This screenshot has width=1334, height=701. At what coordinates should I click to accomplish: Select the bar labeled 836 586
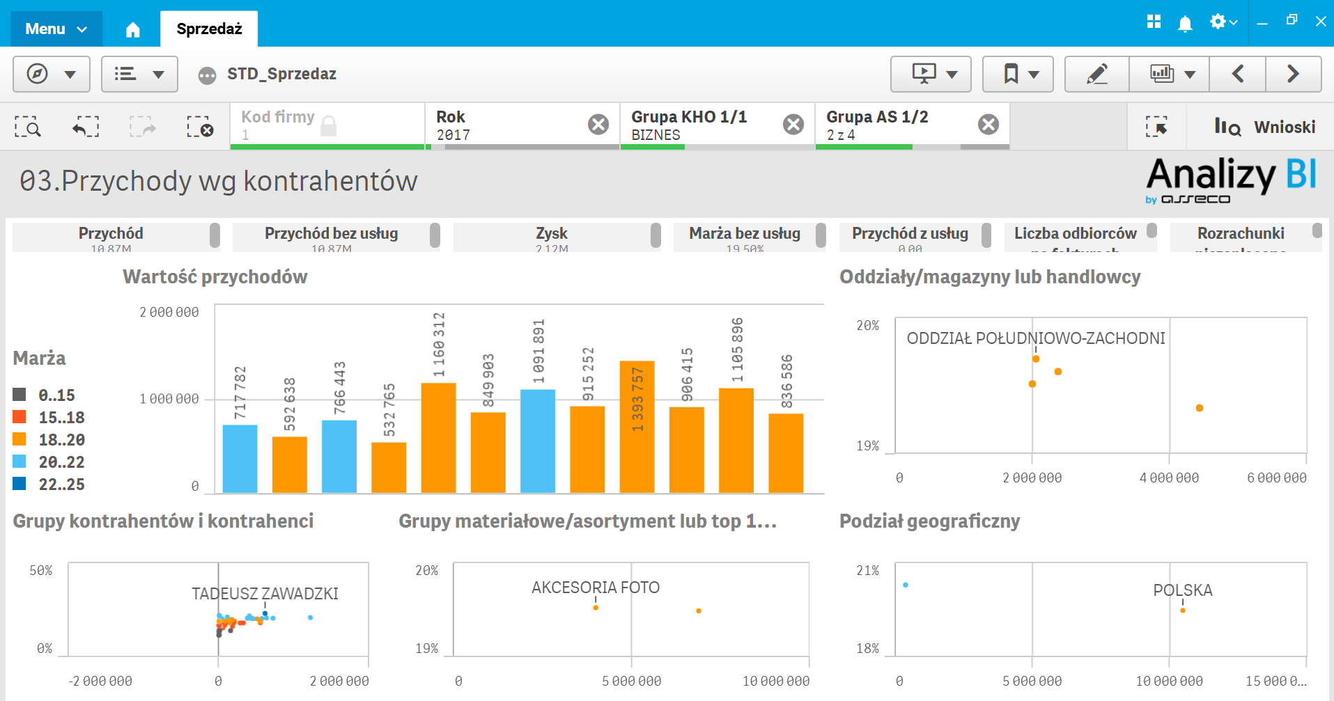click(786, 453)
